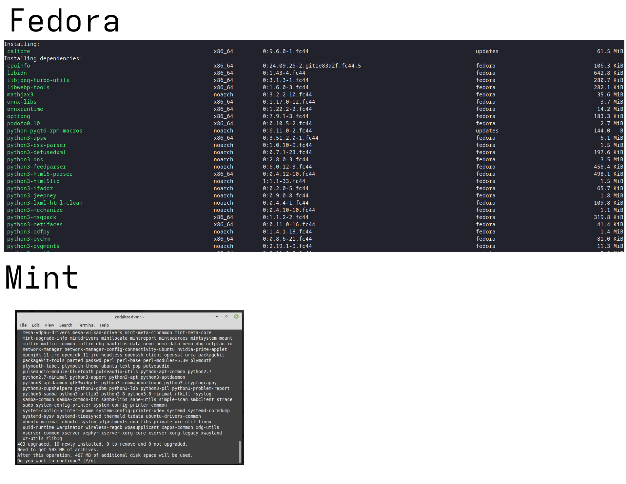
Task: Click the 'Do you want to continue?' prompt line
Action: coord(56,461)
